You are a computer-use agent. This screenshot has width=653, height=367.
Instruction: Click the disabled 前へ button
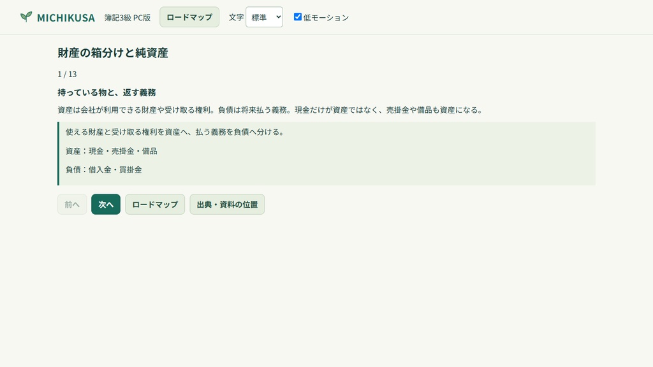(72, 205)
